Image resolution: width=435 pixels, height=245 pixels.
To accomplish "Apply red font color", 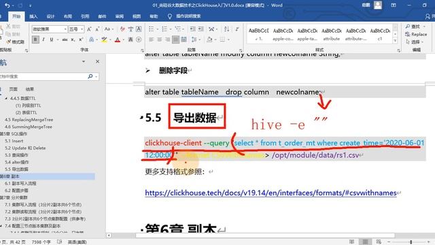I will tap(118, 39).
